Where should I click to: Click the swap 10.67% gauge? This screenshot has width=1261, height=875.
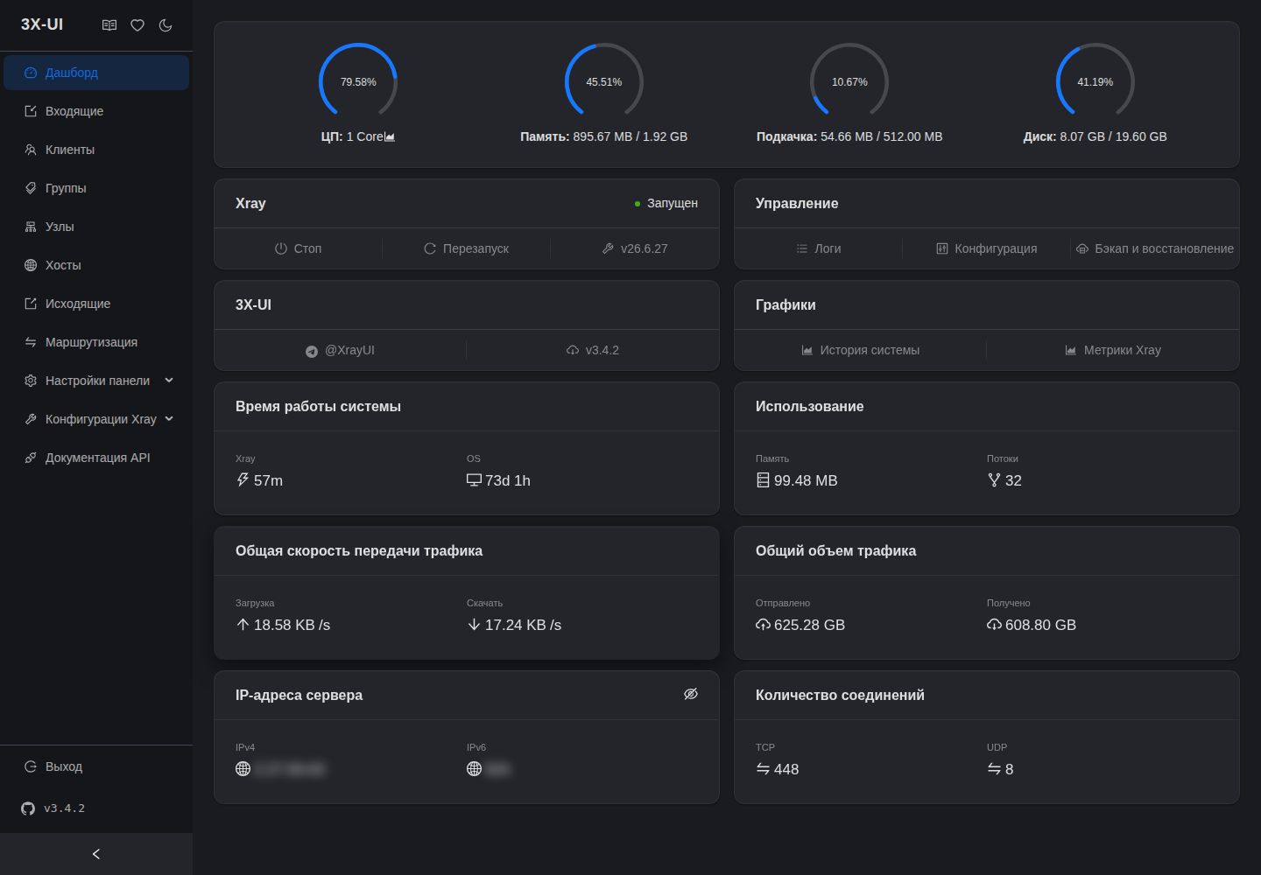click(x=849, y=82)
